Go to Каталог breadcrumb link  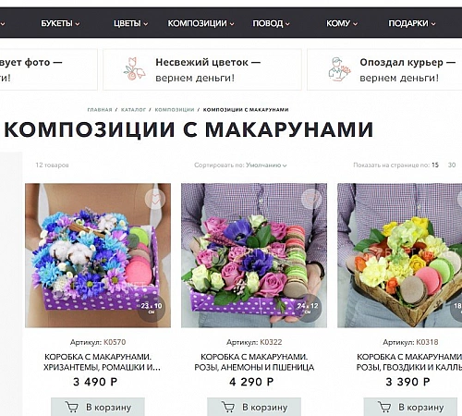[133, 110]
